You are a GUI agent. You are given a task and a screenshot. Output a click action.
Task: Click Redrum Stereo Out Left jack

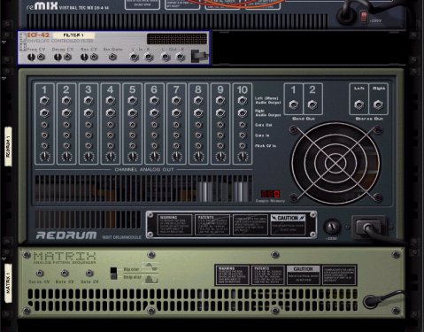click(359, 104)
